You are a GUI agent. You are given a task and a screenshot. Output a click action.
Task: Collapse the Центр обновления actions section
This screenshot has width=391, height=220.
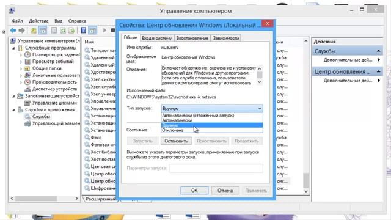[379, 72]
